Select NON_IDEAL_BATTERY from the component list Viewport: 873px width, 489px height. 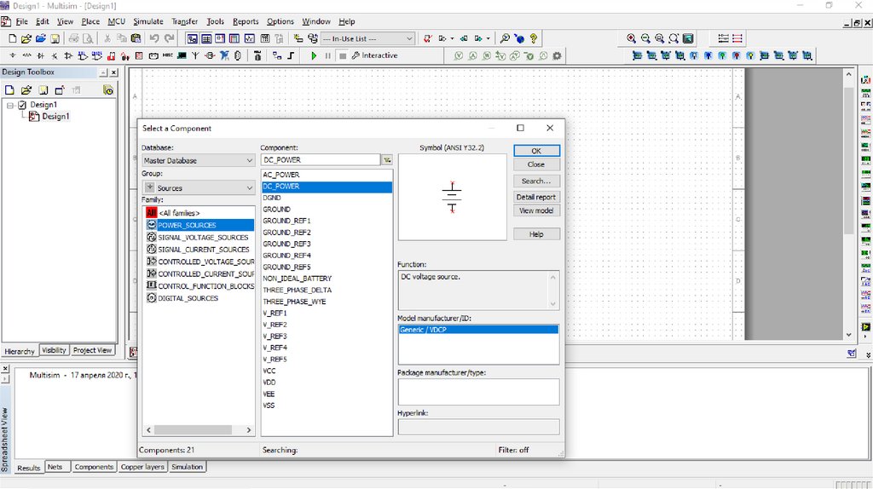pos(297,279)
